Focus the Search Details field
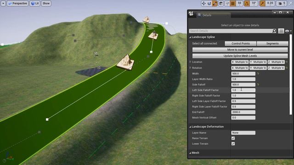Screen dimensions: 294x165 231,31
